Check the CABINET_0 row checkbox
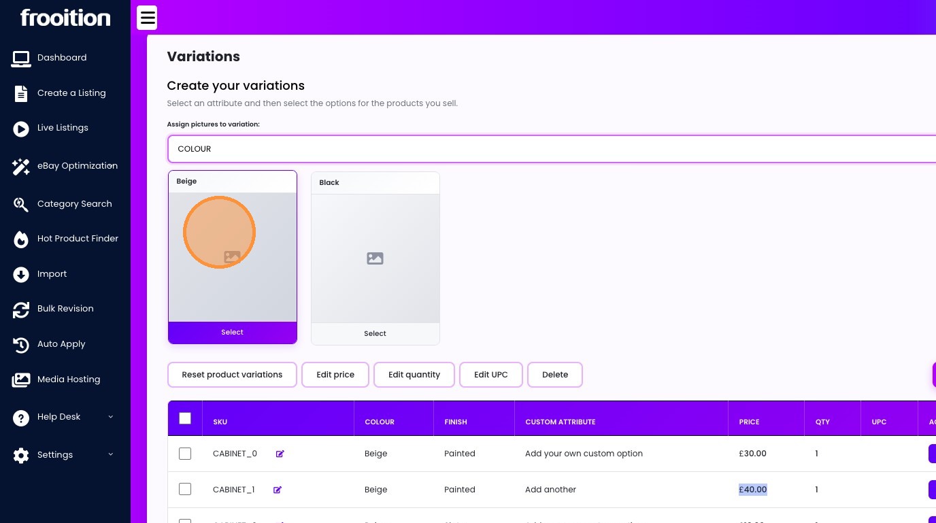This screenshot has width=936, height=523. tap(185, 454)
